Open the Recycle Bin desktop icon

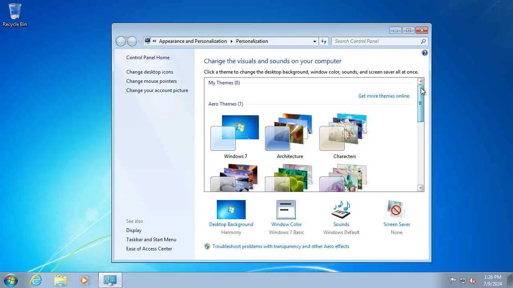coord(15,15)
